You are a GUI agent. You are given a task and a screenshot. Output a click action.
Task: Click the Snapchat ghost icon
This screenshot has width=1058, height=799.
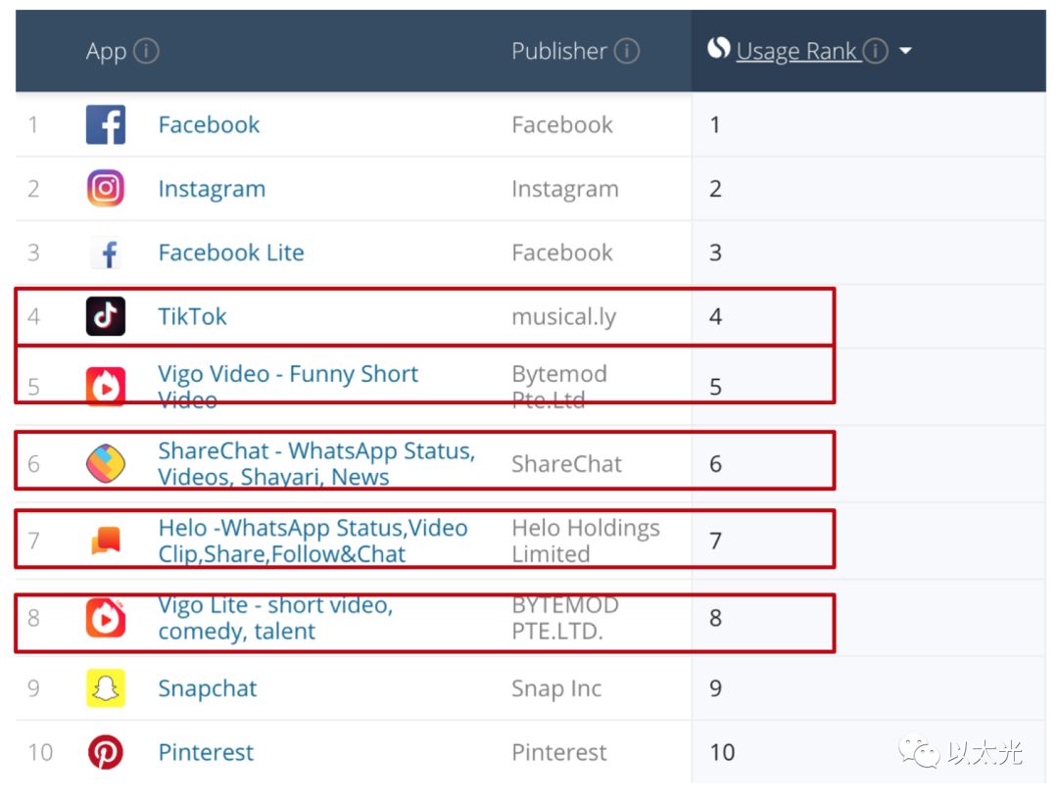tap(105, 687)
